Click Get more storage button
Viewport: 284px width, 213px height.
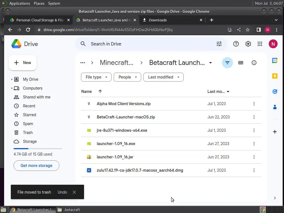[36, 166]
